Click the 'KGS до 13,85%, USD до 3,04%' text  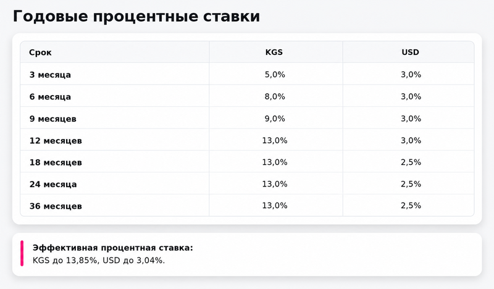tap(99, 261)
